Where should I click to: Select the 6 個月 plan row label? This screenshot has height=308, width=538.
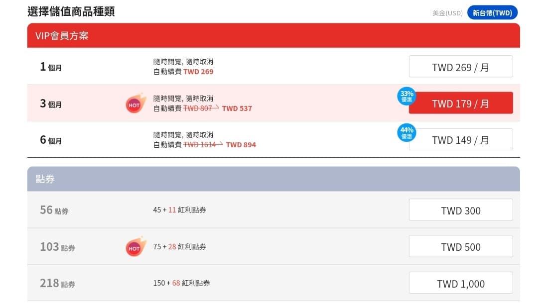(51, 140)
